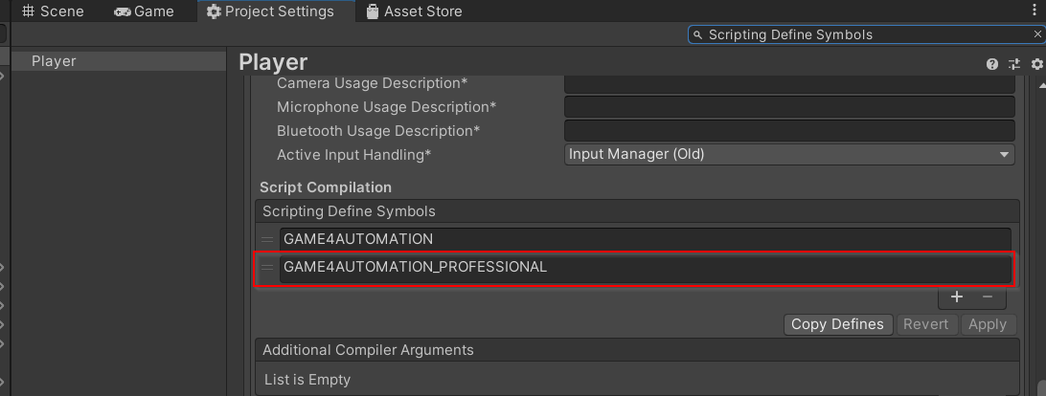Image resolution: width=1046 pixels, height=396 pixels.
Task: Click the Bluetooth Usage Description label
Action: tap(378, 131)
